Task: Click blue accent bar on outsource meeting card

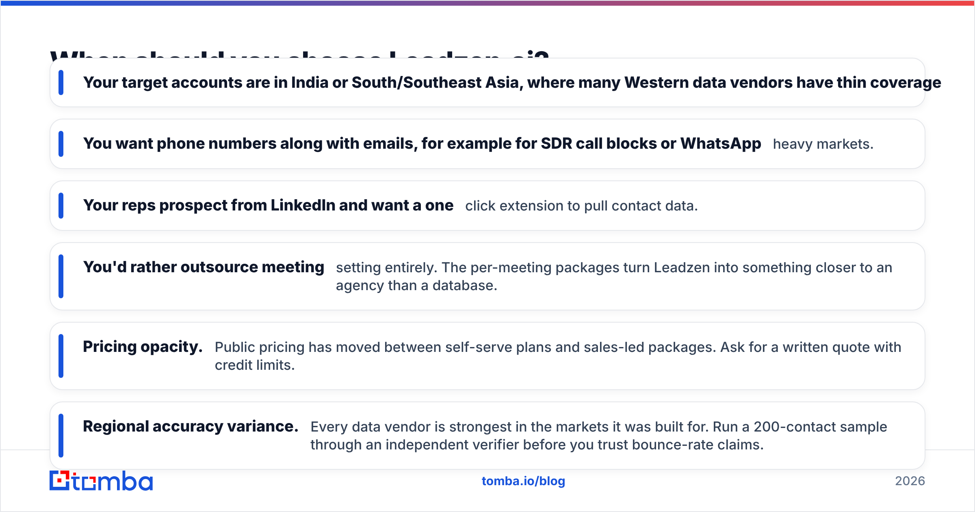Action: (61, 276)
